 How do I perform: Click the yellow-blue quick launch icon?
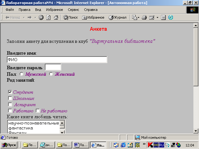click(137, 145)
